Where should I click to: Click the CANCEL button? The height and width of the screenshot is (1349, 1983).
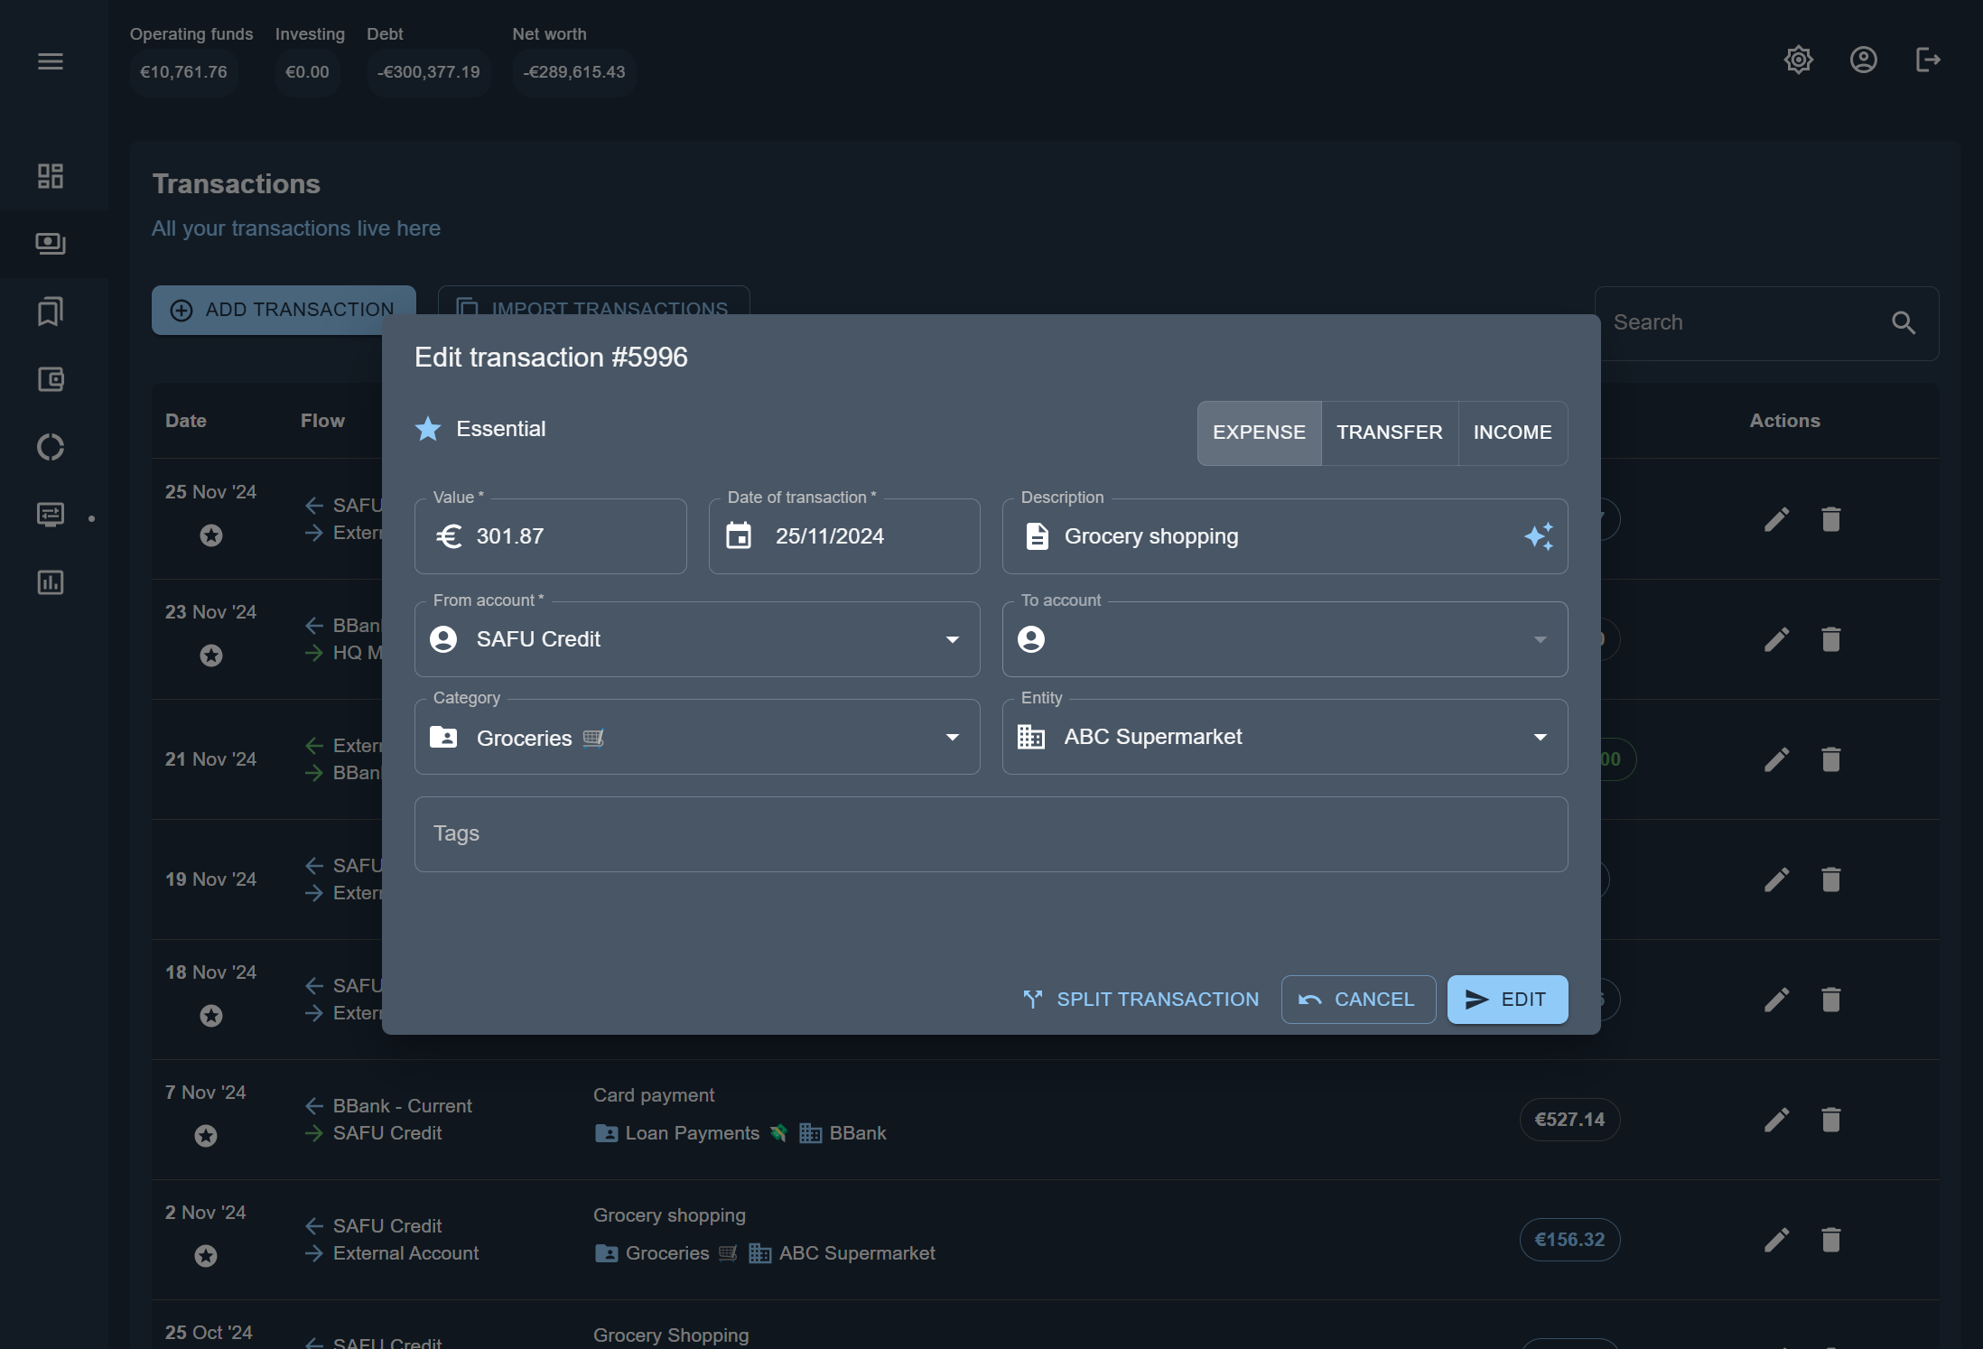tap(1357, 1000)
